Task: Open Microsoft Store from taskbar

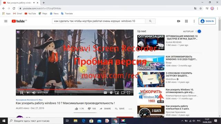Action: point(91,121)
